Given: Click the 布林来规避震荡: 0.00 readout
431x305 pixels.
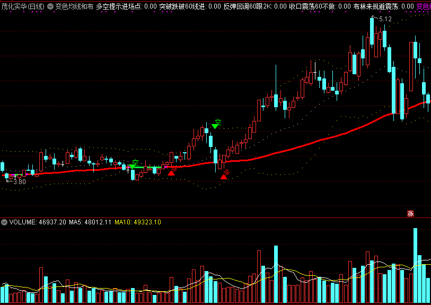Looking at the screenshot, I should [383, 6].
